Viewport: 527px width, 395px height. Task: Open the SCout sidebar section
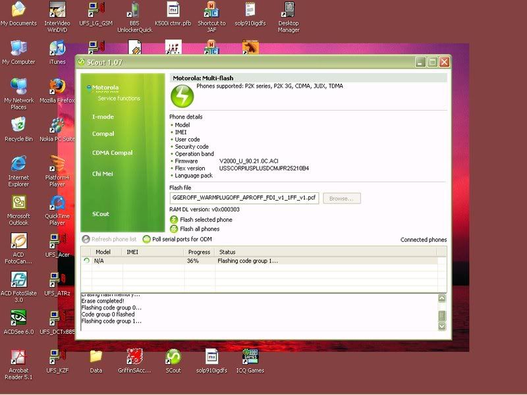[101, 214]
